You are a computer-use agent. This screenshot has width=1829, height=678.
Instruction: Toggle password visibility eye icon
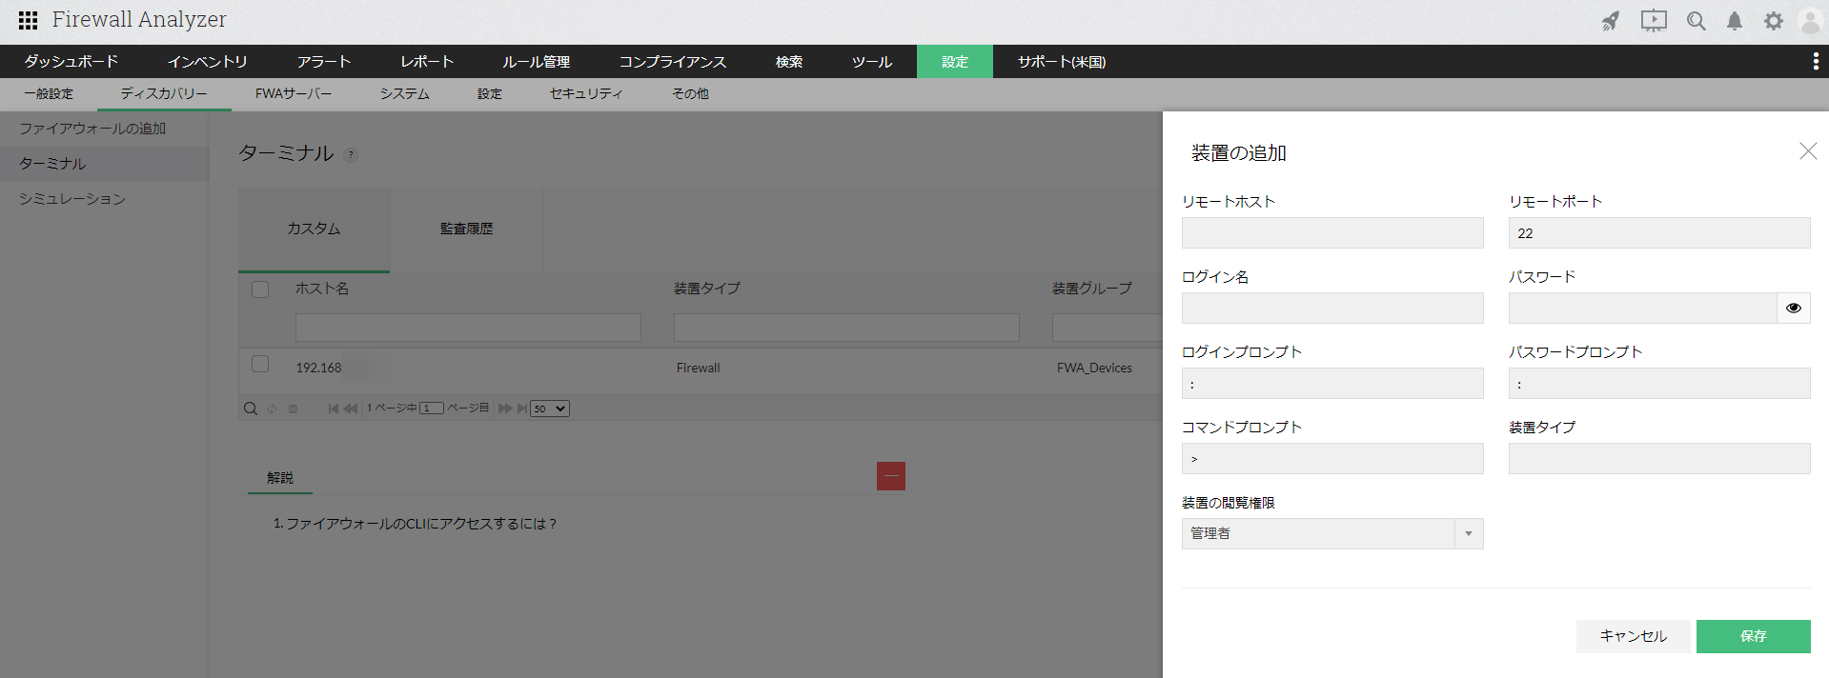[1793, 308]
